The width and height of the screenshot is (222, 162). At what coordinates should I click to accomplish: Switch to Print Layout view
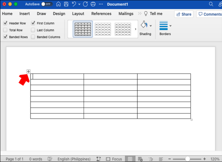[130, 159]
